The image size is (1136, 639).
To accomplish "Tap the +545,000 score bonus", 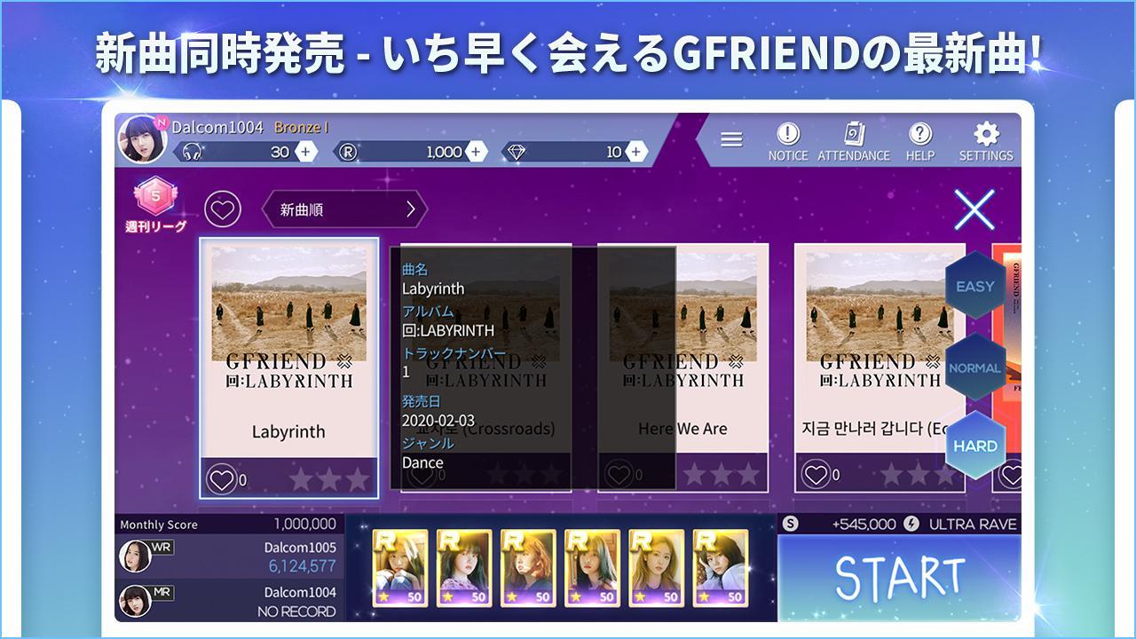I will click(864, 525).
